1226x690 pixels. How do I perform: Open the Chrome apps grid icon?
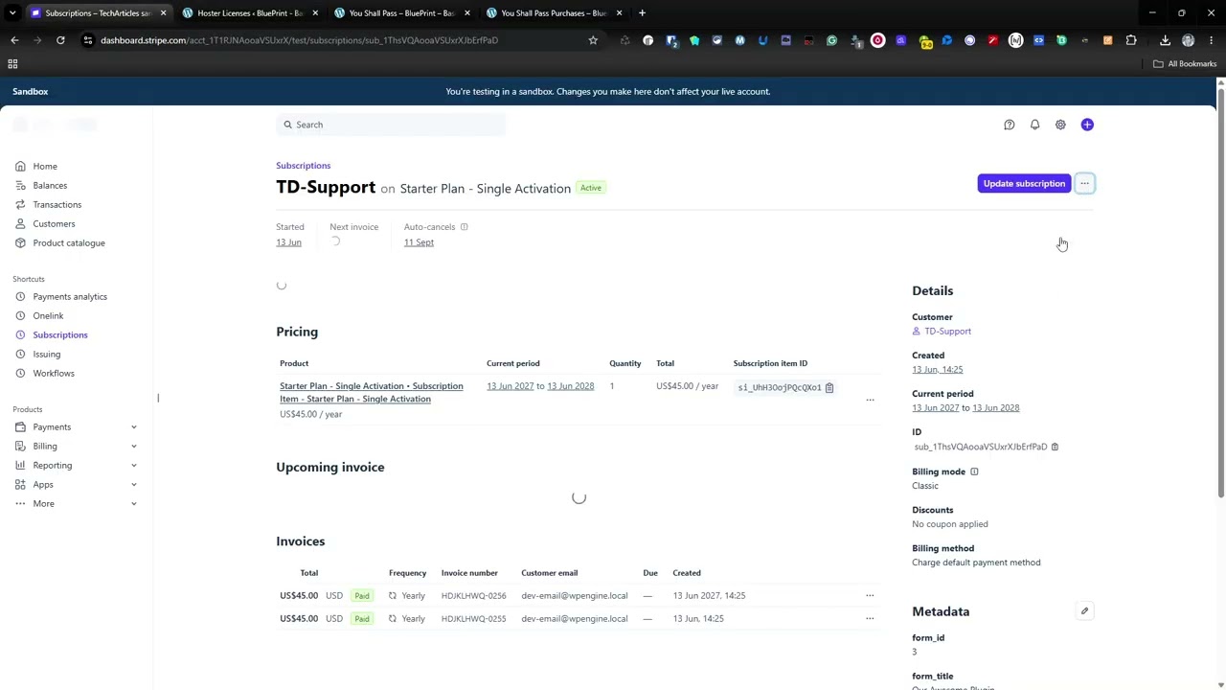(12, 64)
